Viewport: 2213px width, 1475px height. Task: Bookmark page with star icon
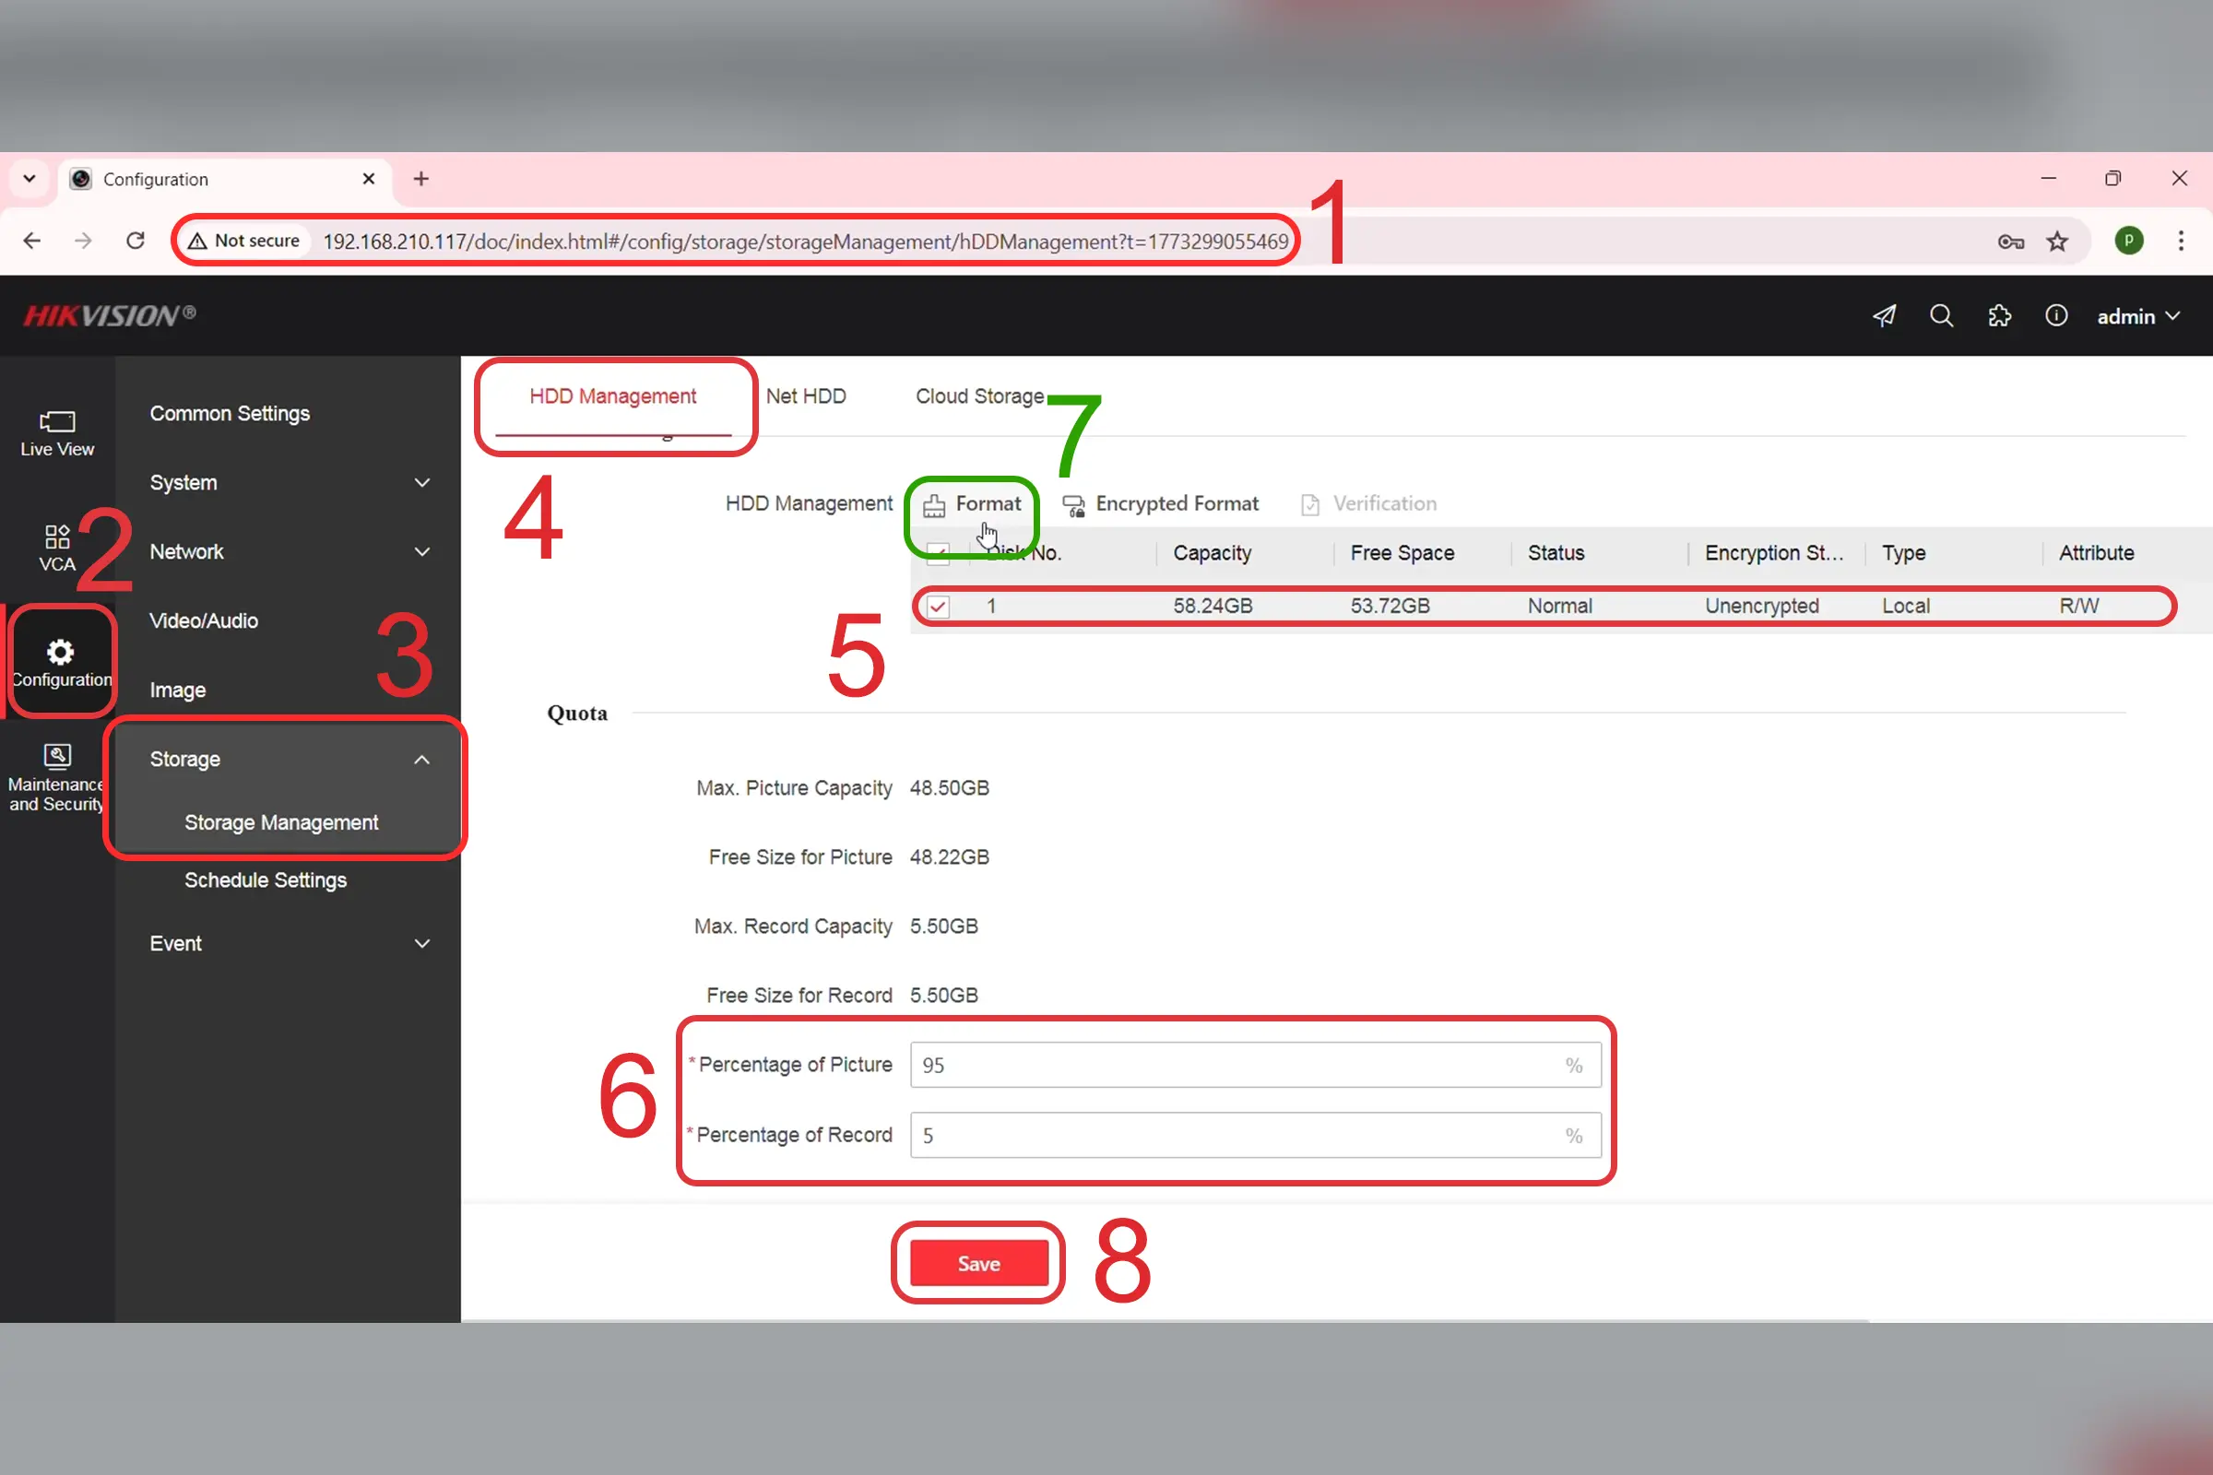click(x=2058, y=242)
